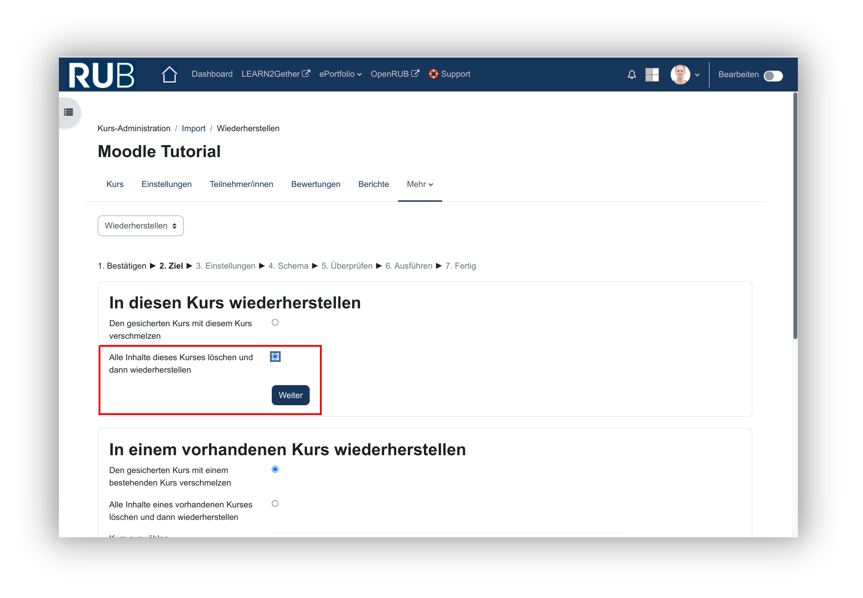Select merge with existing course radio
The height and width of the screenshot is (598, 863).
click(275, 469)
